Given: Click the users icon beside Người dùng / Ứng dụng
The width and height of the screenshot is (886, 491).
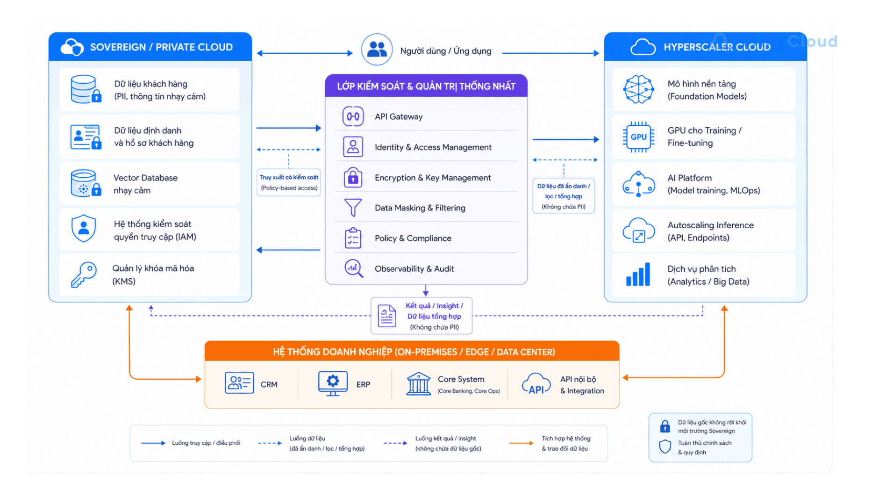Looking at the screenshot, I should point(377,49).
